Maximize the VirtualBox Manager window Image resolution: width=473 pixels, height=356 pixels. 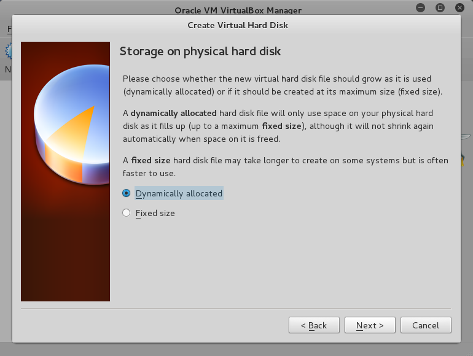[440, 7]
